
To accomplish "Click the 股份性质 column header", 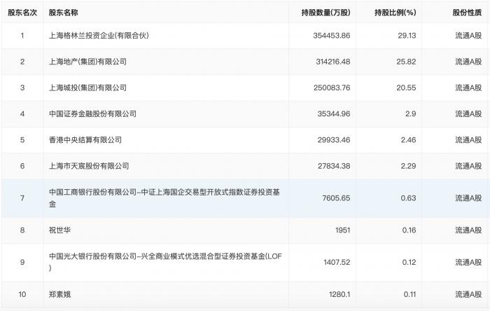I will pos(467,13).
